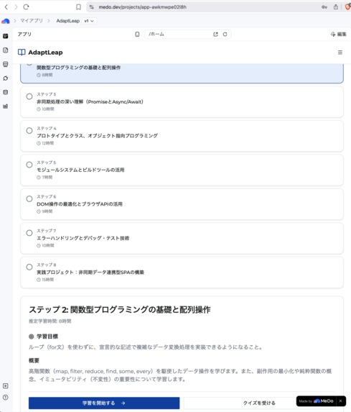Viewport: 351px width, 412px height.
Task: Select the ステップ 7 radio circle
Action: tap(29, 233)
